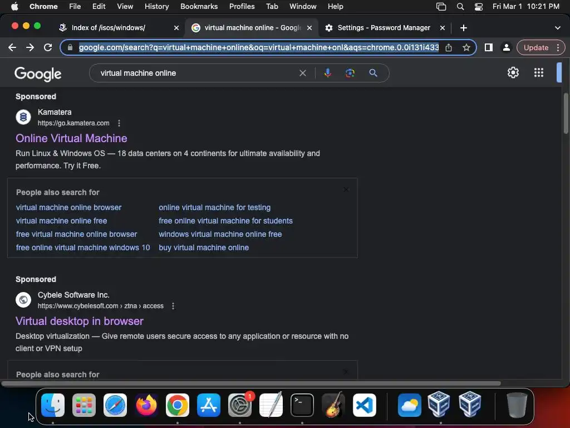
Task: Open Google quick settings gear
Action: pyautogui.click(x=513, y=73)
